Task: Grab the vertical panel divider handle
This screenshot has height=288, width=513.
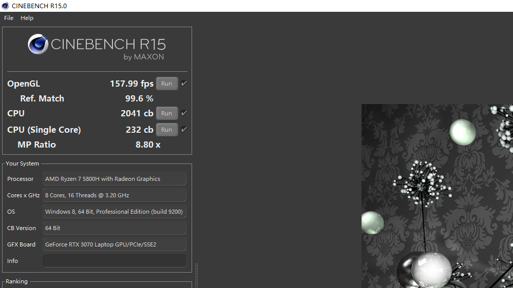Action: tap(196, 275)
